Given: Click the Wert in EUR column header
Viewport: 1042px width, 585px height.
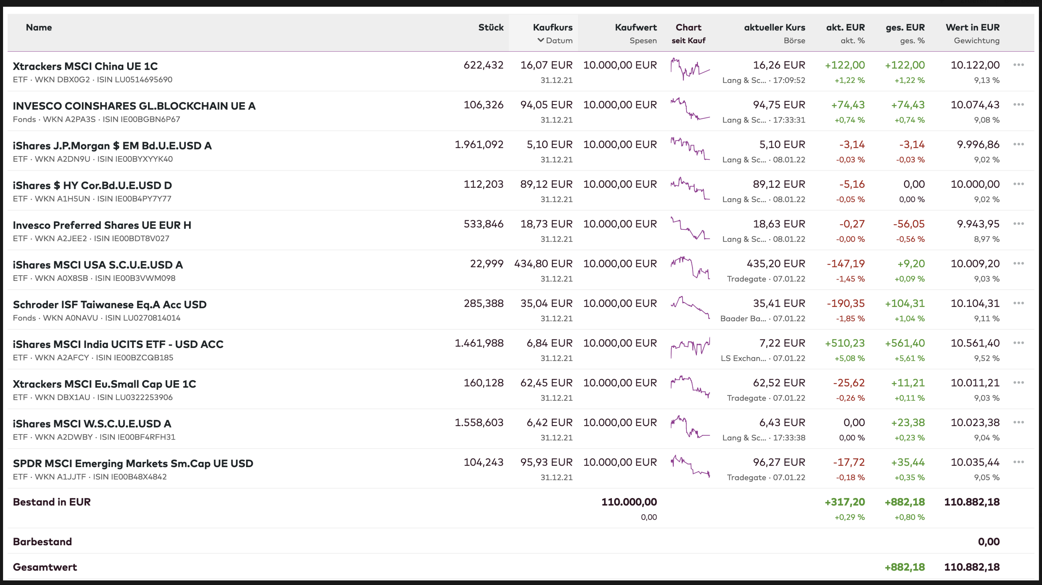Looking at the screenshot, I should point(972,28).
